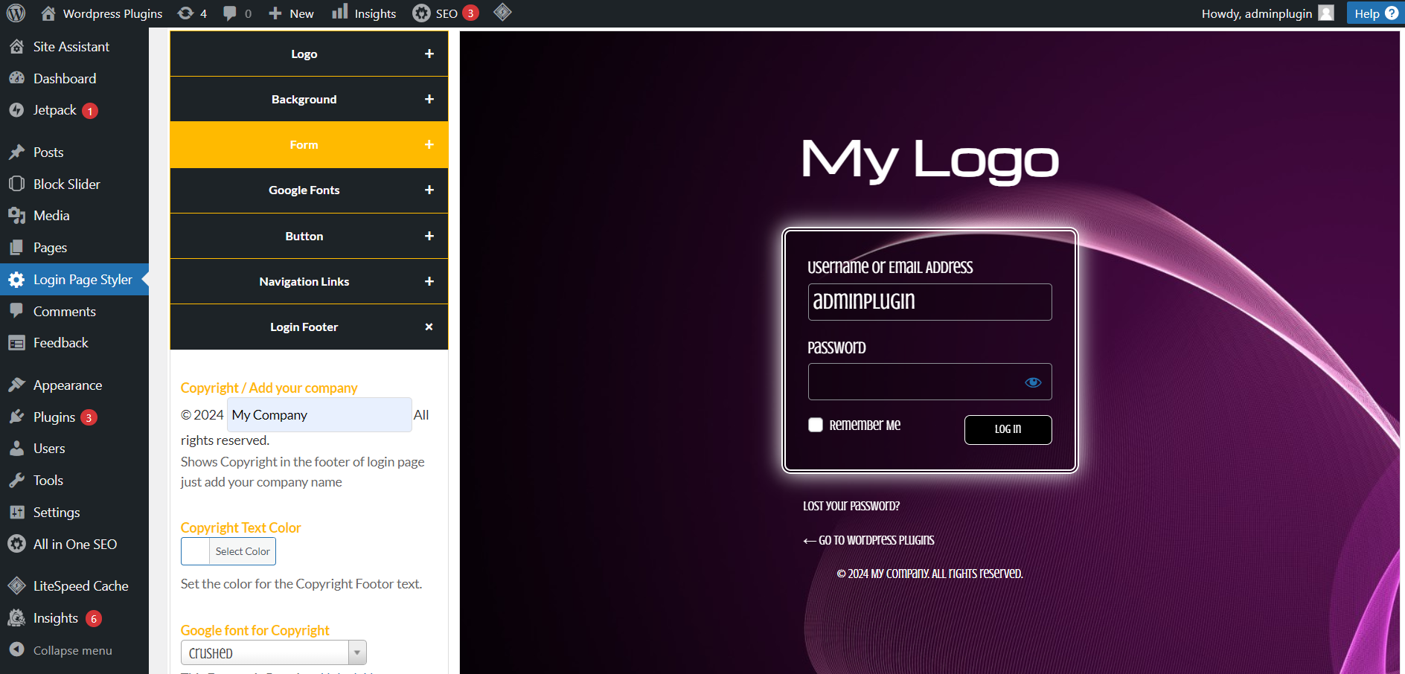Screen dimensions: 1405x674
Task: Expand the Form section
Action: (x=309, y=144)
